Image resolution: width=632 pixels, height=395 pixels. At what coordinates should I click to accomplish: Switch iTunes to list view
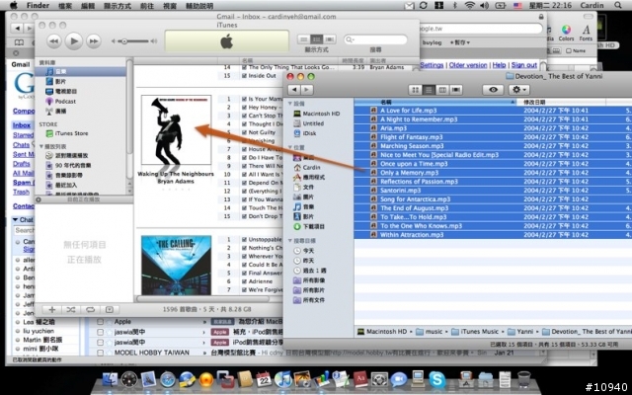coord(304,39)
